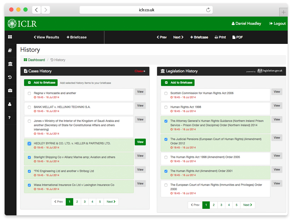Follow the Dashboard breadcrumb link
Viewport: 293px width, 221px height.
tap(34, 60)
